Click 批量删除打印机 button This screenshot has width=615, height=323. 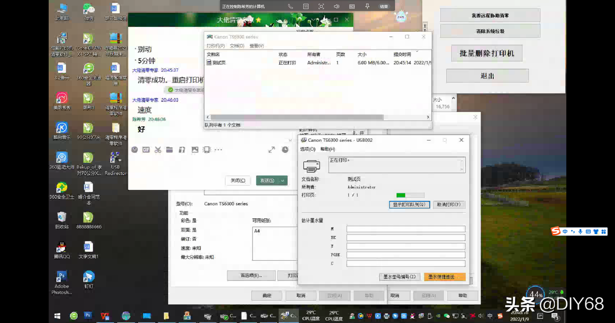(x=487, y=53)
